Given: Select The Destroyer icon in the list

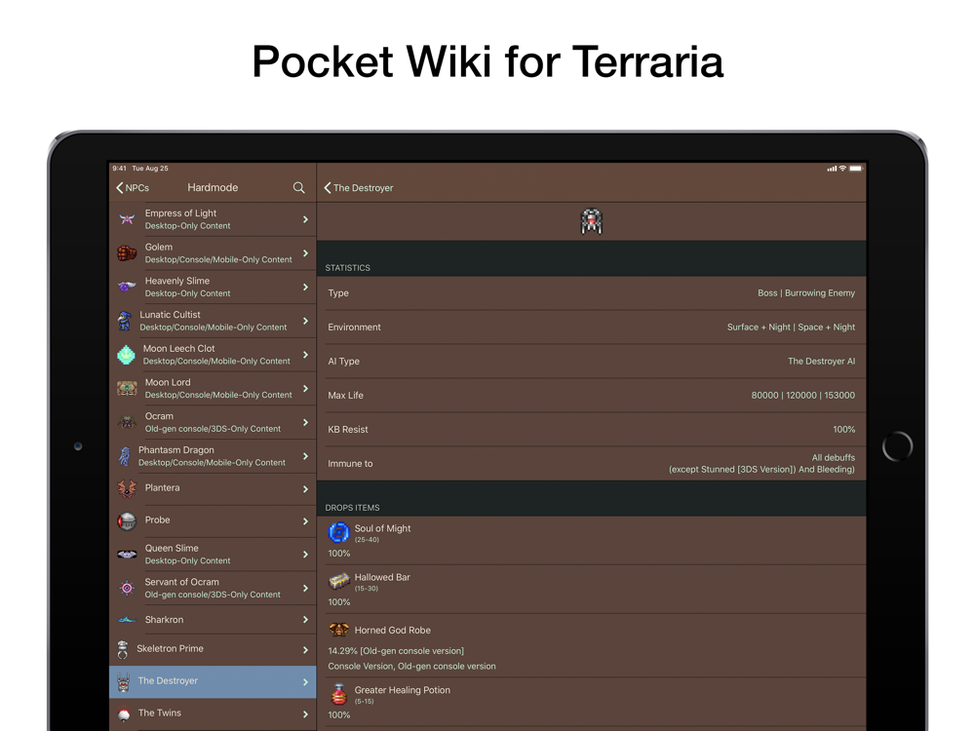Looking at the screenshot, I should (123, 682).
